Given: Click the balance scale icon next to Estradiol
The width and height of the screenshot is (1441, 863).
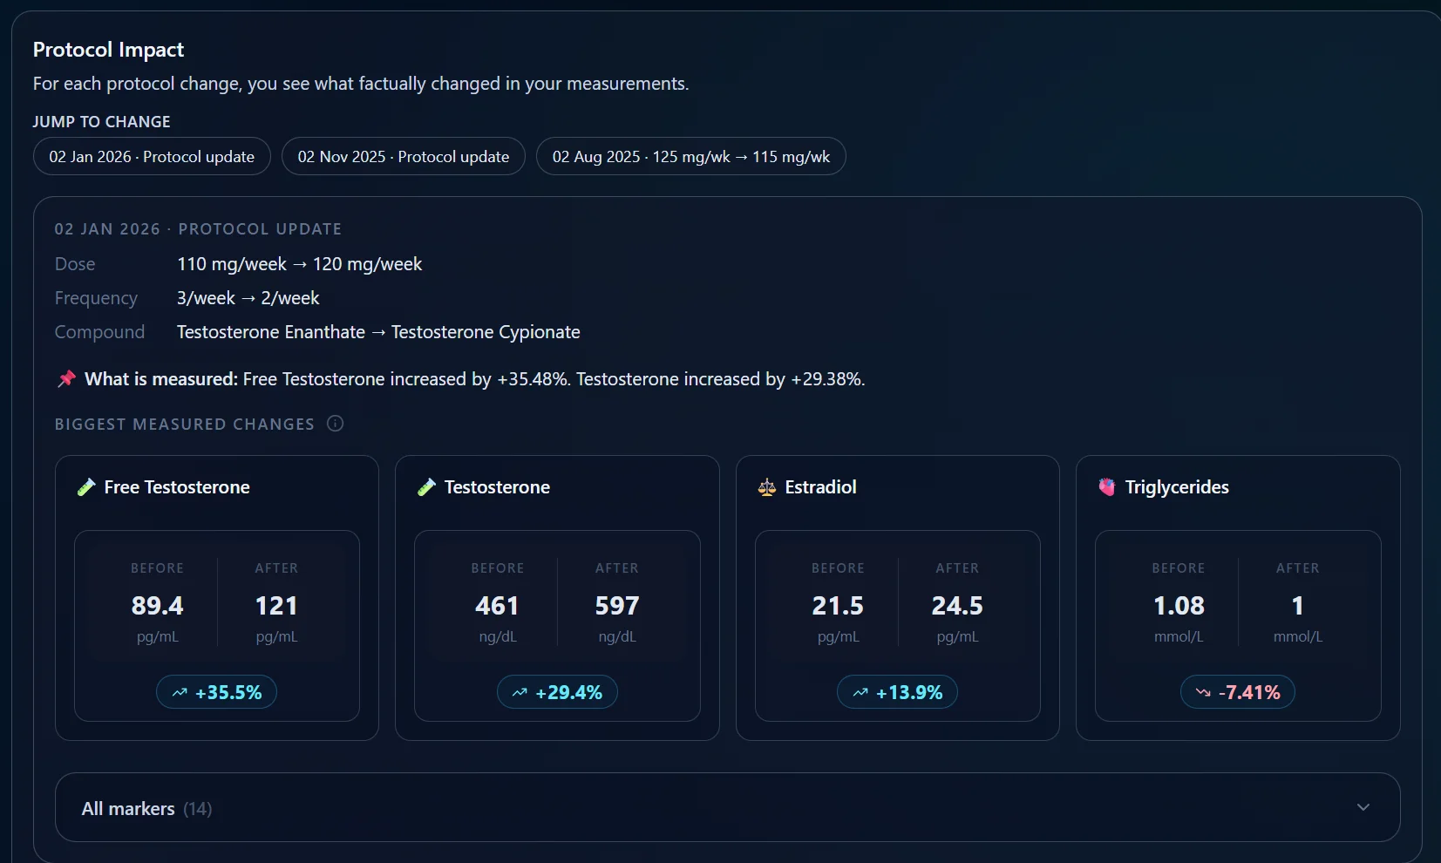Looking at the screenshot, I should pyautogui.click(x=767, y=487).
